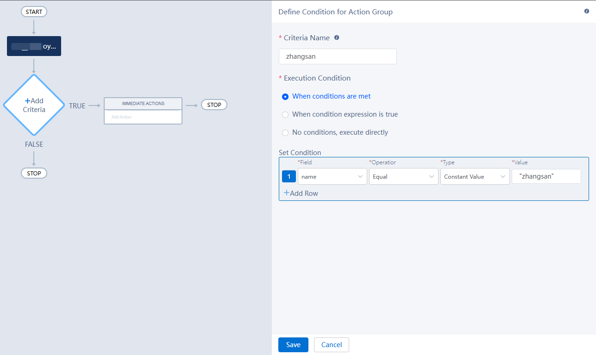596x355 pixels.
Task: Click the Criteria Name input field
Action: [338, 56]
